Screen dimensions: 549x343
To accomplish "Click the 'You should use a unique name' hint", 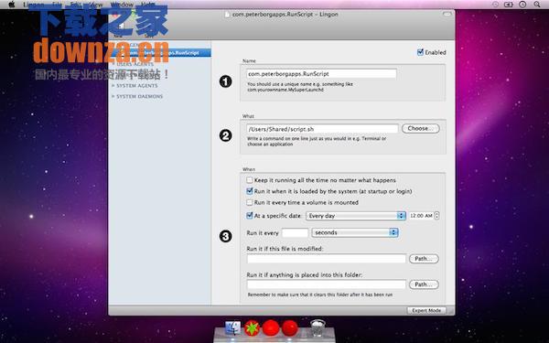I will pos(300,87).
